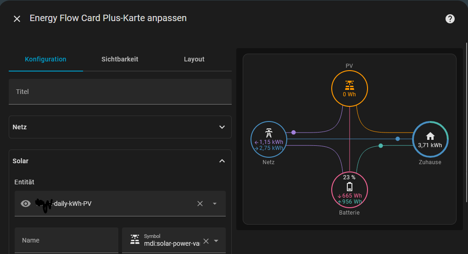
Task: Switch to the Layout tab
Action: coord(194,59)
